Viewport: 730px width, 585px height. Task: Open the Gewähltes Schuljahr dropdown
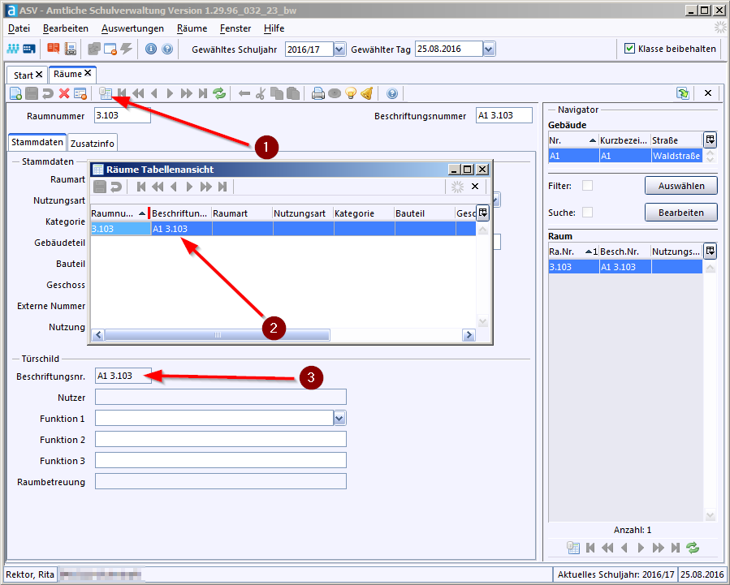tap(339, 49)
